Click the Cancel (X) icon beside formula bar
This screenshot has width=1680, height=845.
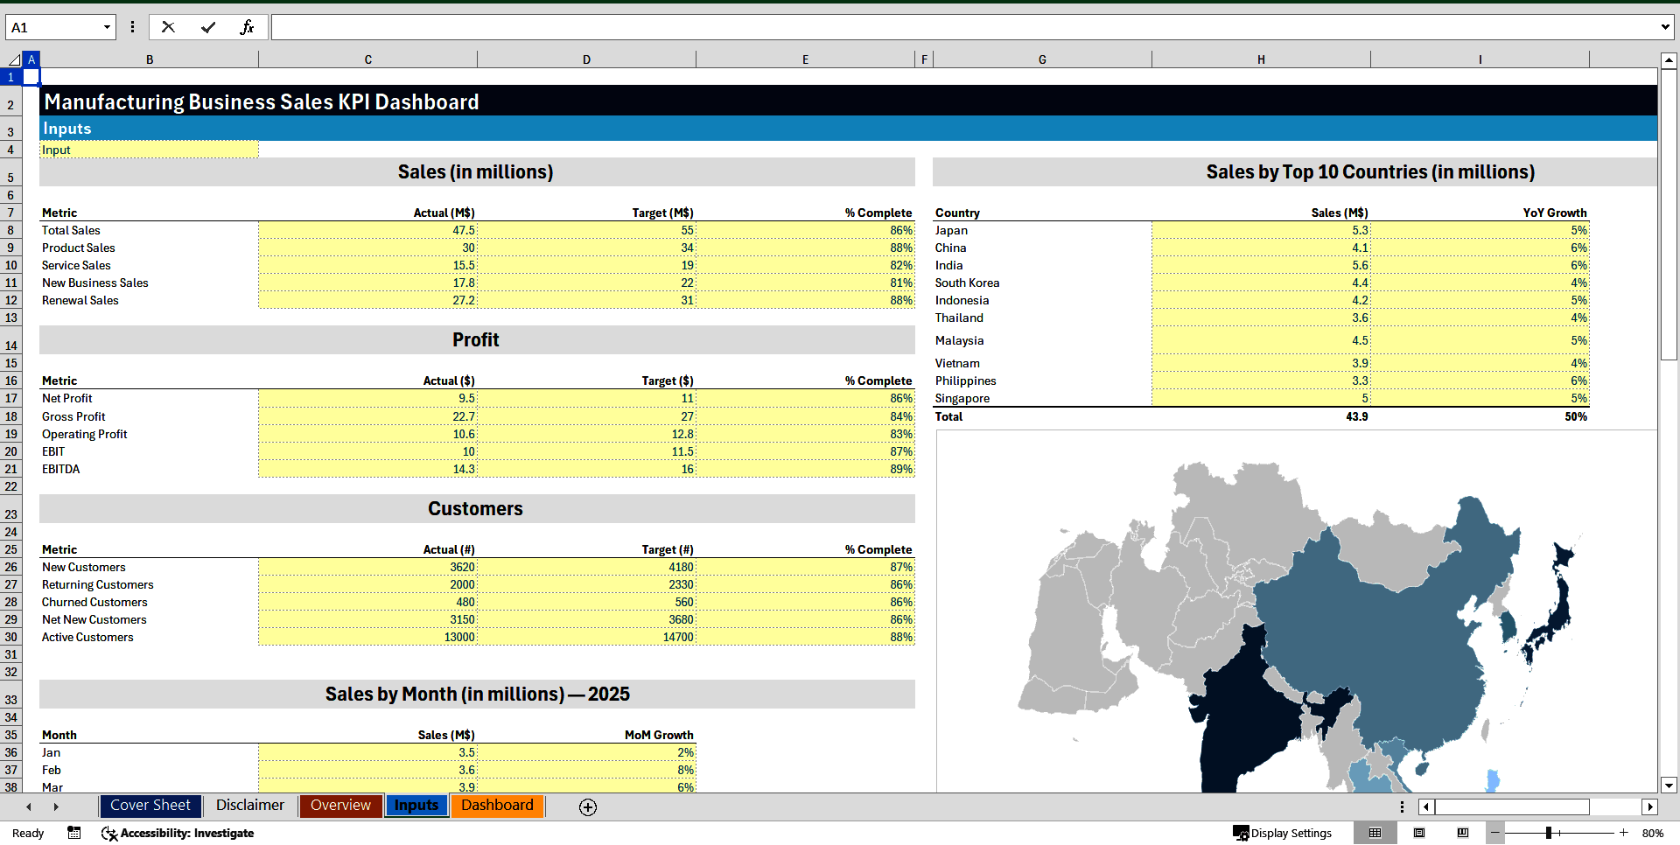[168, 27]
